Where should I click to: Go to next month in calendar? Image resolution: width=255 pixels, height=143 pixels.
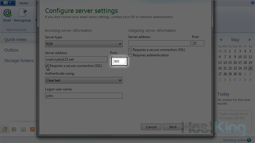coord(250,40)
